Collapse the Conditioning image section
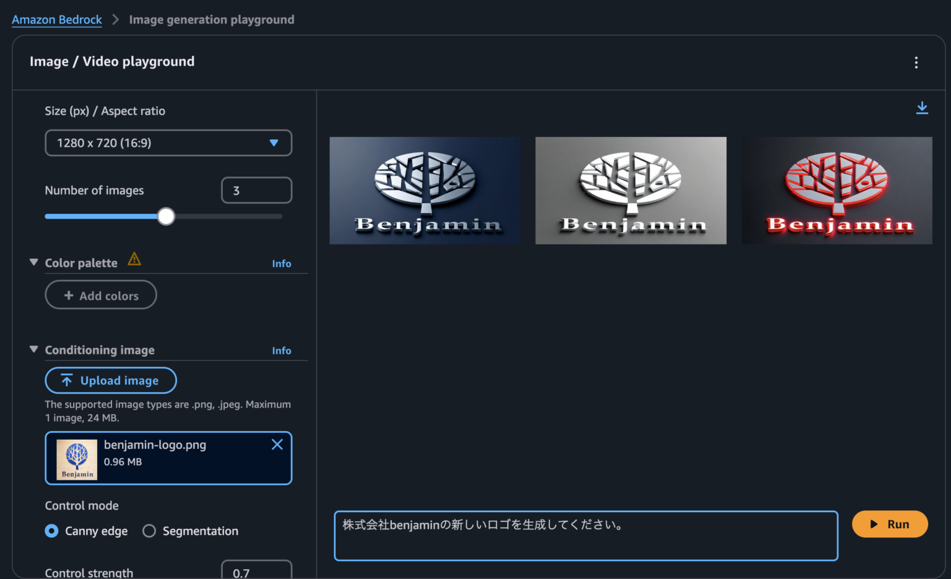The image size is (951, 579). click(x=33, y=349)
